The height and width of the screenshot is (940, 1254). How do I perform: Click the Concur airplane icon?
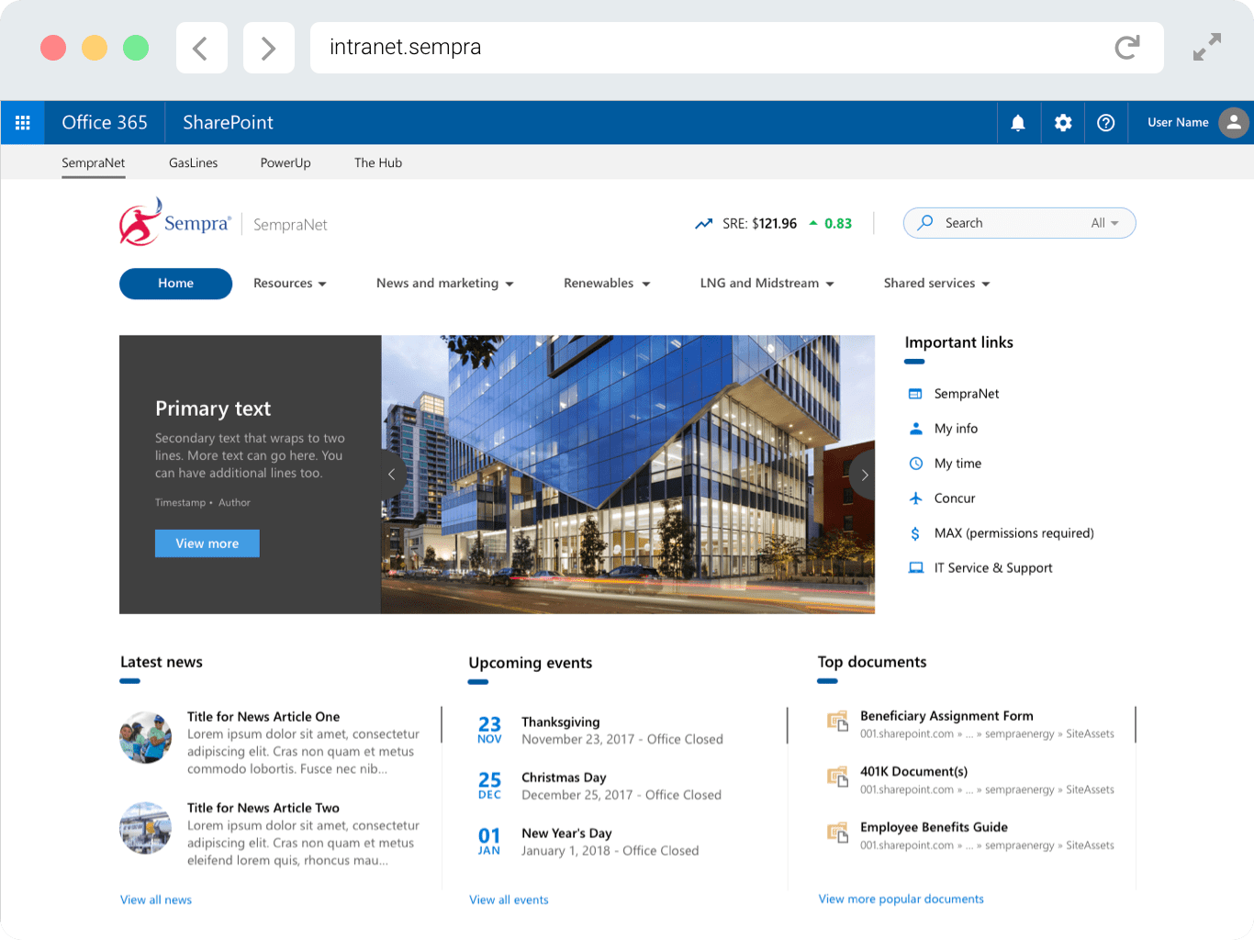click(915, 498)
